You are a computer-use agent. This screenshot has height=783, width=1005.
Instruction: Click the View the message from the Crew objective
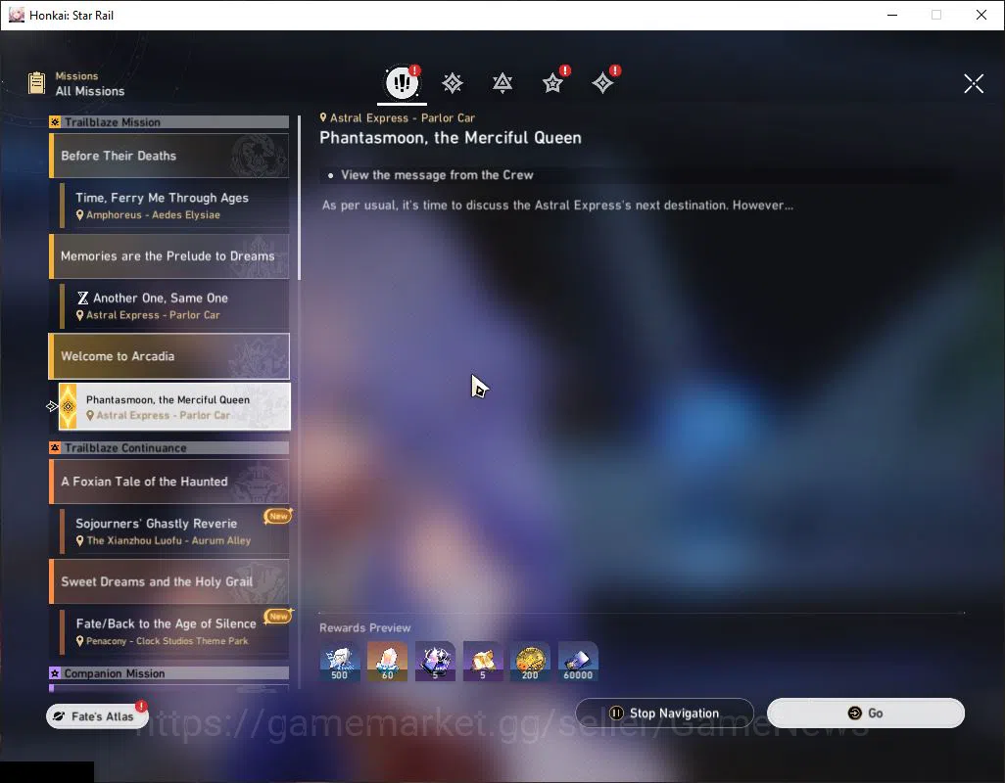pos(437,175)
